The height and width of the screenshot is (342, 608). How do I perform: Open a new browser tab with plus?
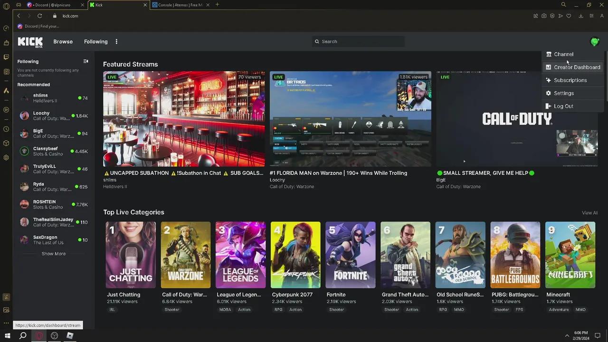coord(218,5)
